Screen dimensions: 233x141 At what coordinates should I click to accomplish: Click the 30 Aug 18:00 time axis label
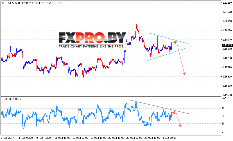tap(152, 138)
